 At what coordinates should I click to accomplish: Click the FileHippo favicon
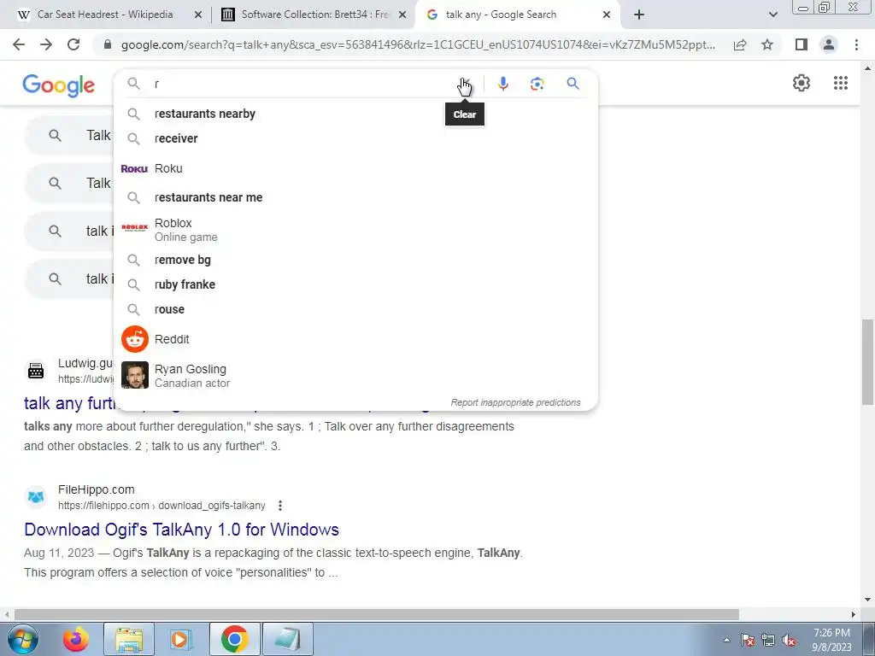point(36,496)
